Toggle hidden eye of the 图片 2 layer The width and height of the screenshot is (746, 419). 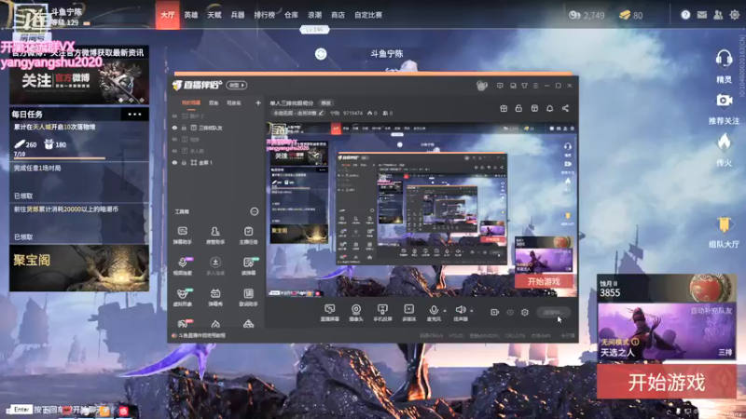coord(174,115)
